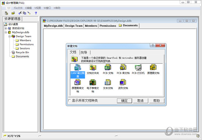Click the design manager tree toolbar icon
This screenshot has height=140, width=202.
[7, 13]
